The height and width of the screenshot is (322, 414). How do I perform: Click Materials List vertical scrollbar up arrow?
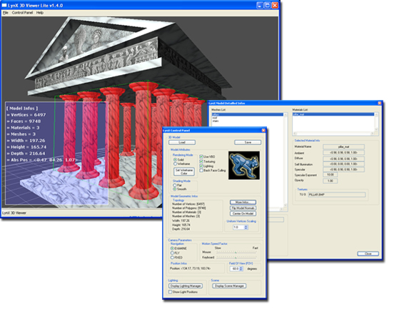tap(376, 115)
